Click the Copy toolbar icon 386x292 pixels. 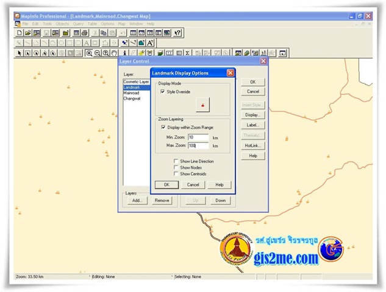coord(104,33)
